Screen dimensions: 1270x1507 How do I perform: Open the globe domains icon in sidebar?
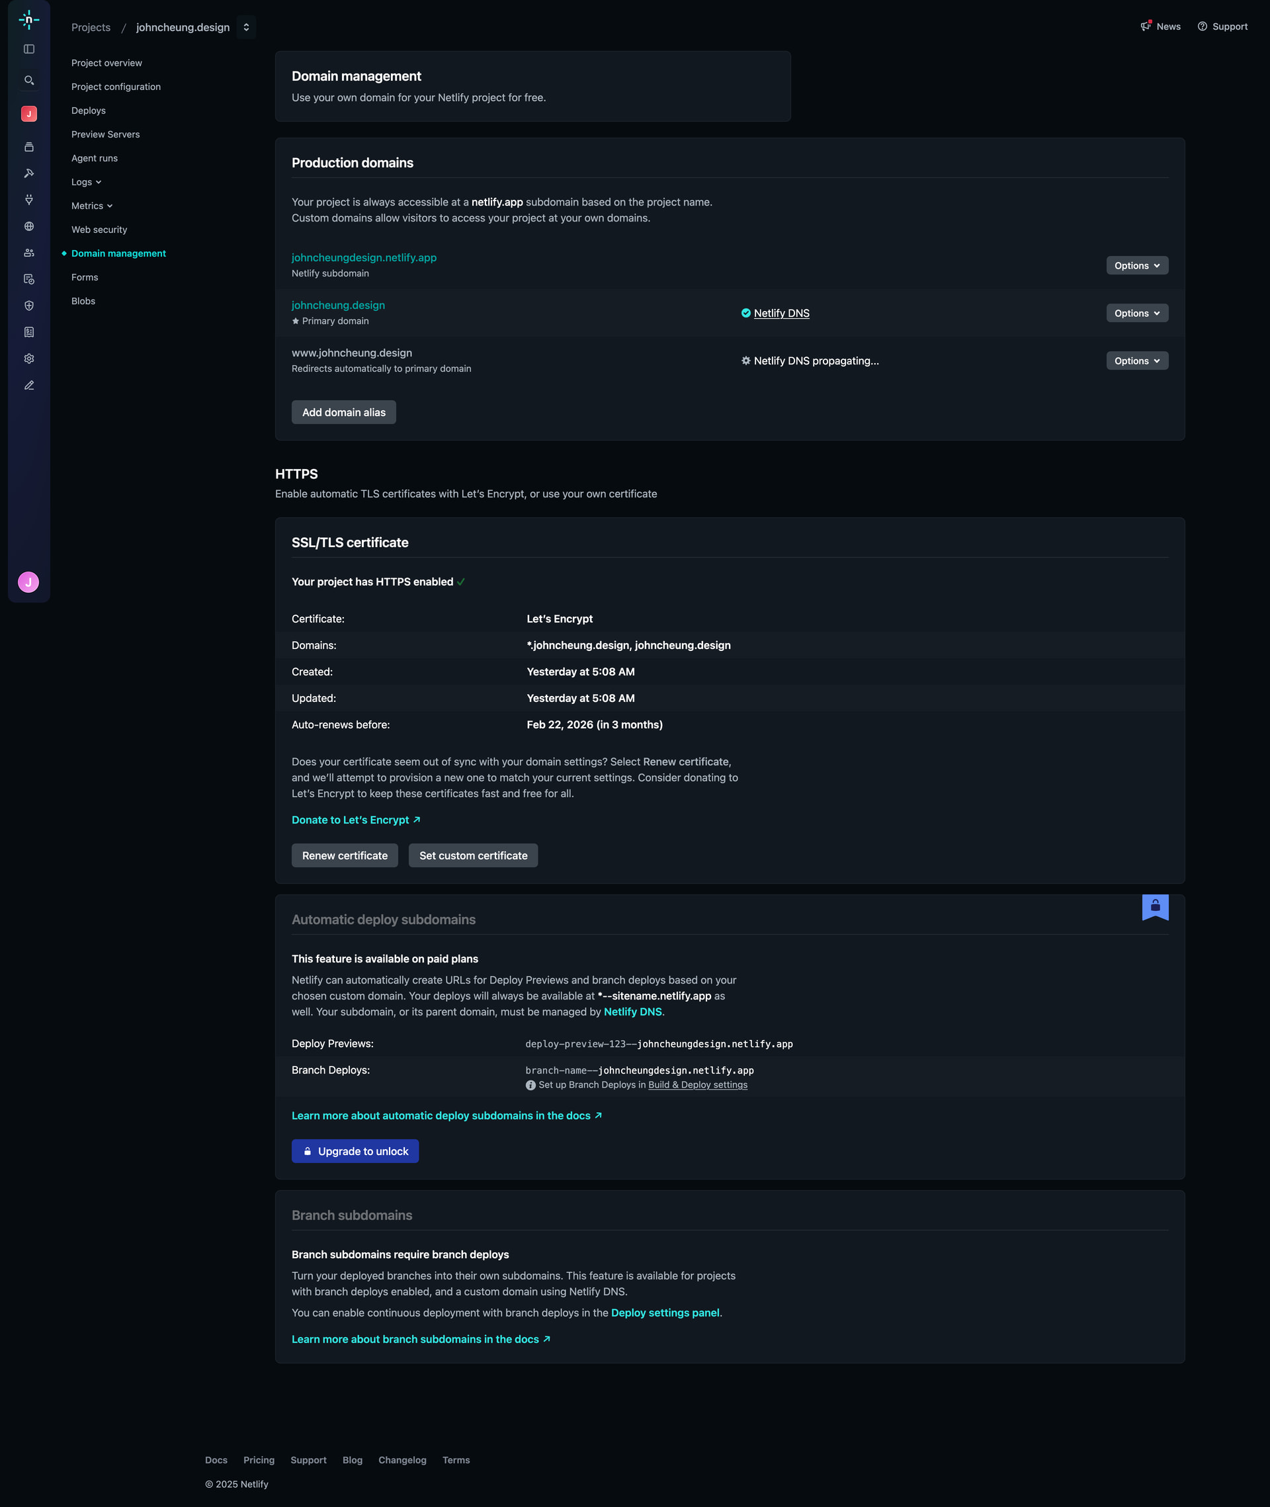click(x=29, y=226)
